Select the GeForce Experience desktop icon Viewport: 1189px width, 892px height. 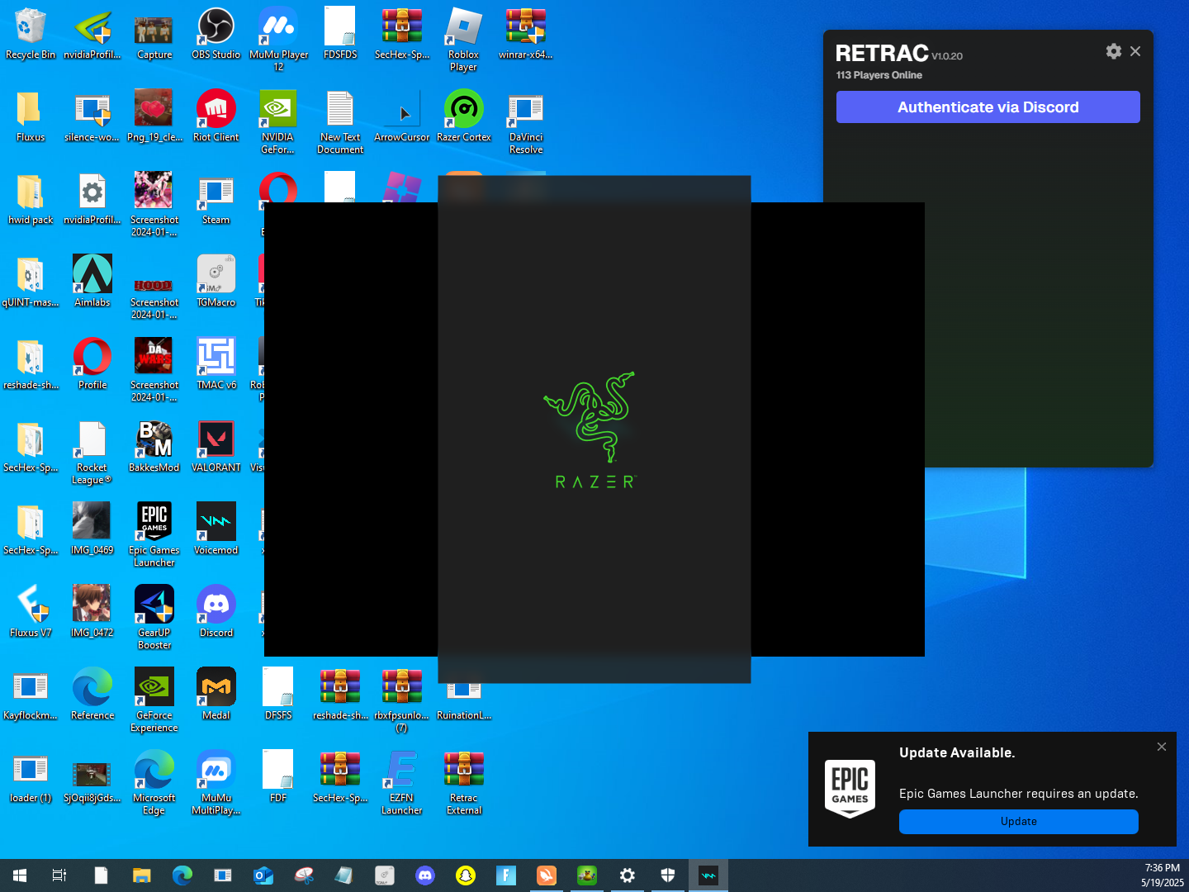pos(154,700)
